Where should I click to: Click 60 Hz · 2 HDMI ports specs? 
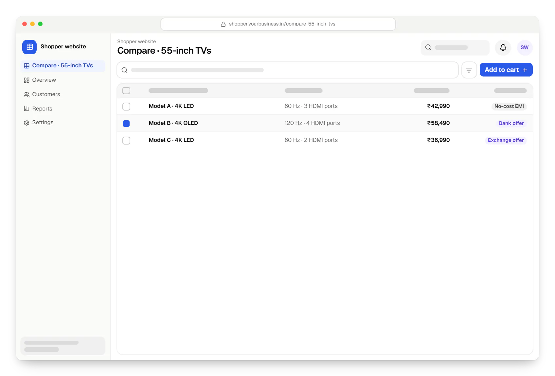click(x=311, y=140)
